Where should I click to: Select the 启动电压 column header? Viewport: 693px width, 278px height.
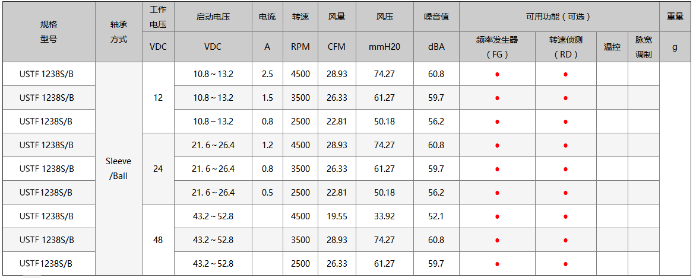coord(213,17)
